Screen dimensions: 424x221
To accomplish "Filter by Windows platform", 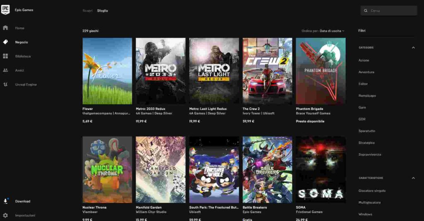I will coord(365,214).
